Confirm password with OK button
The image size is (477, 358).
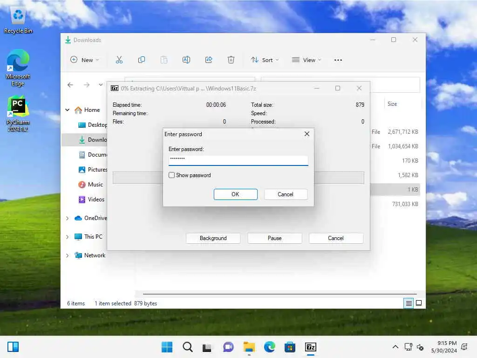pyautogui.click(x=235, y=194)
